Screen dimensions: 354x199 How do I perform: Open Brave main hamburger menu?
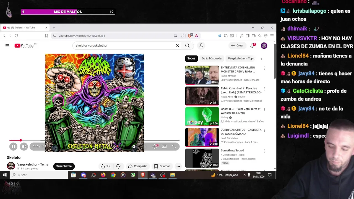[272, 36]
